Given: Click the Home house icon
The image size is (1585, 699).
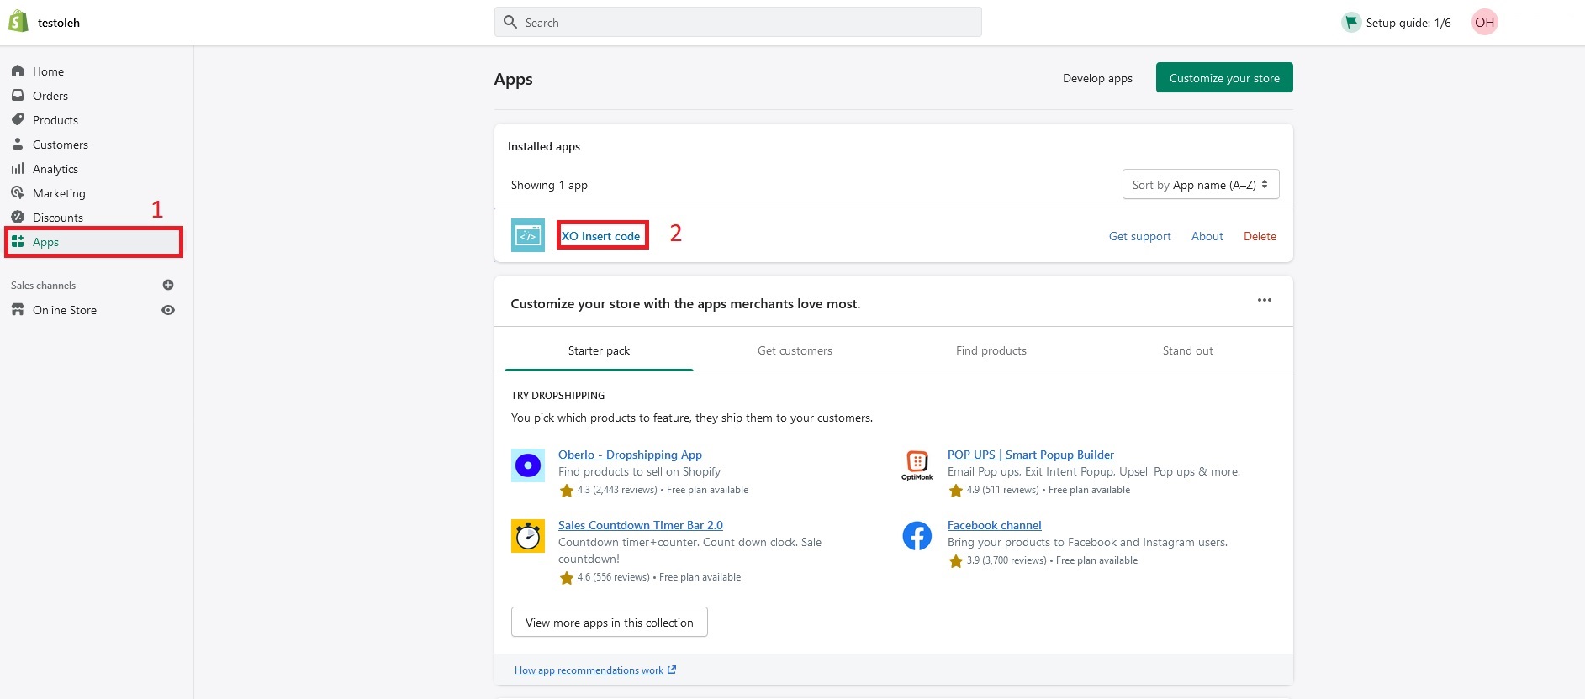Looking at the screenshot, I should pyautogui.click(x=18, y=71).
